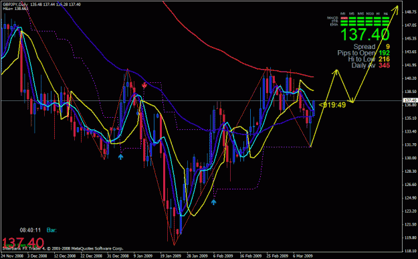This screenshot has height=259, width=418.
Task: Select the green STR cell under M30
Action: pyautogui.click(x=369, y=21)
